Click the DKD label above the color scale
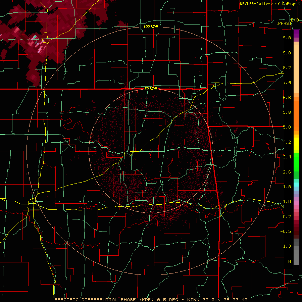Screen dimensions: 302x302 [x=295, y=20]
